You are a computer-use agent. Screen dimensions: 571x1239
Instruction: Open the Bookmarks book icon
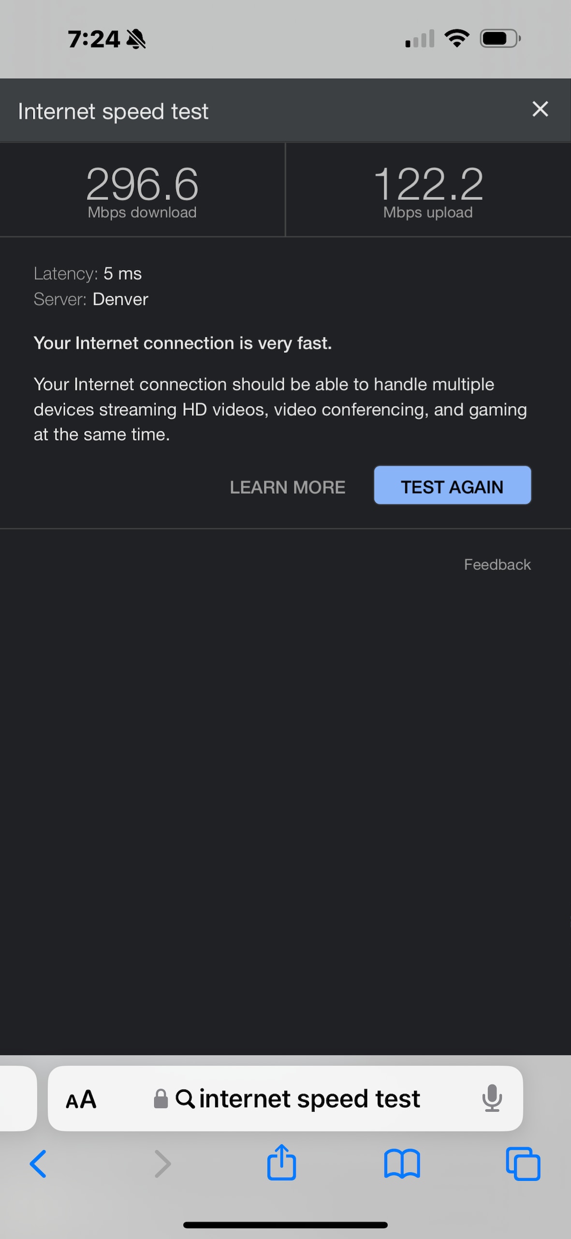point(402,1163)
